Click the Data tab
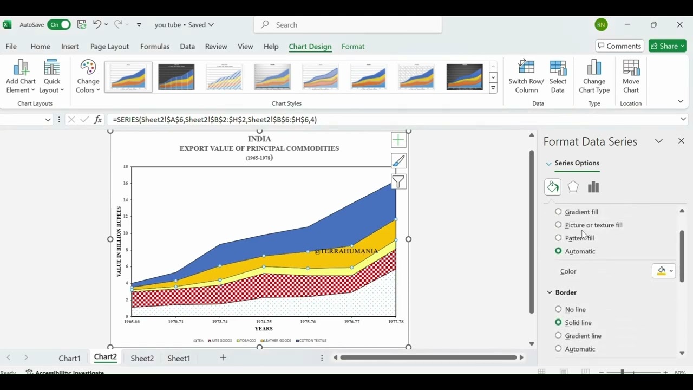This screenshot has width=693, height=390. click(187, 47)
